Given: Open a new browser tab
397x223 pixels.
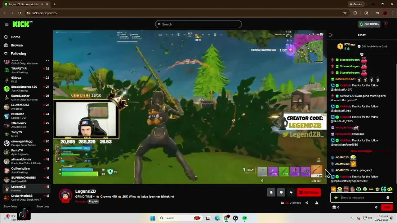Looking at the screenshot, I should tap(55, 4).
